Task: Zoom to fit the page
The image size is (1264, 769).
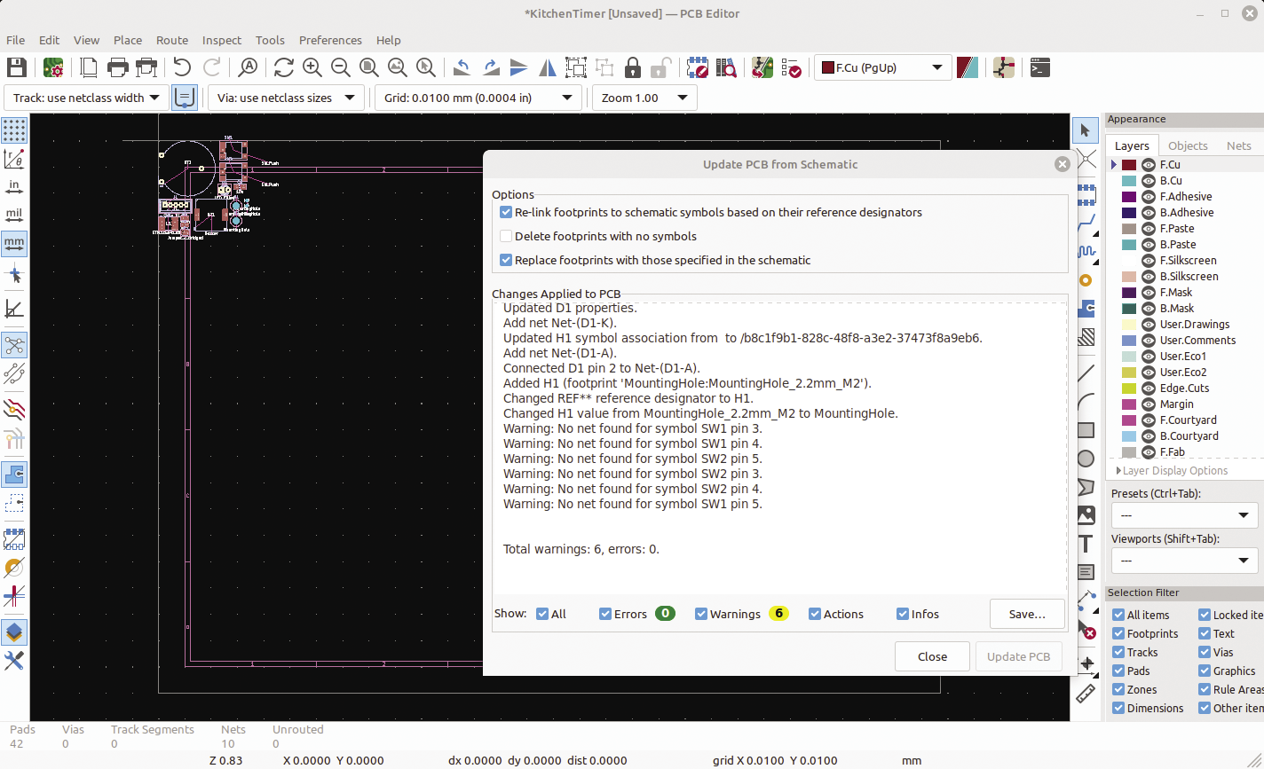Action: tap(368, 67)
